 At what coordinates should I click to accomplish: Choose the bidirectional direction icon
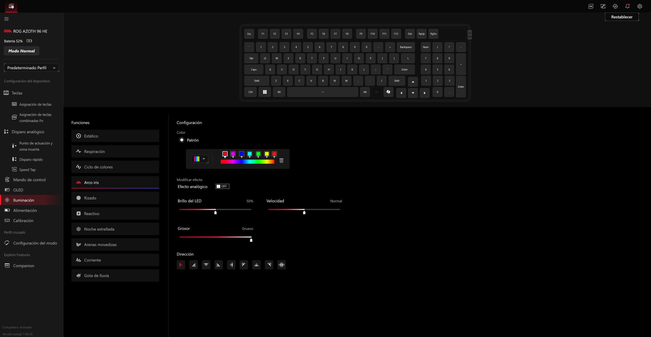point(281,265)
